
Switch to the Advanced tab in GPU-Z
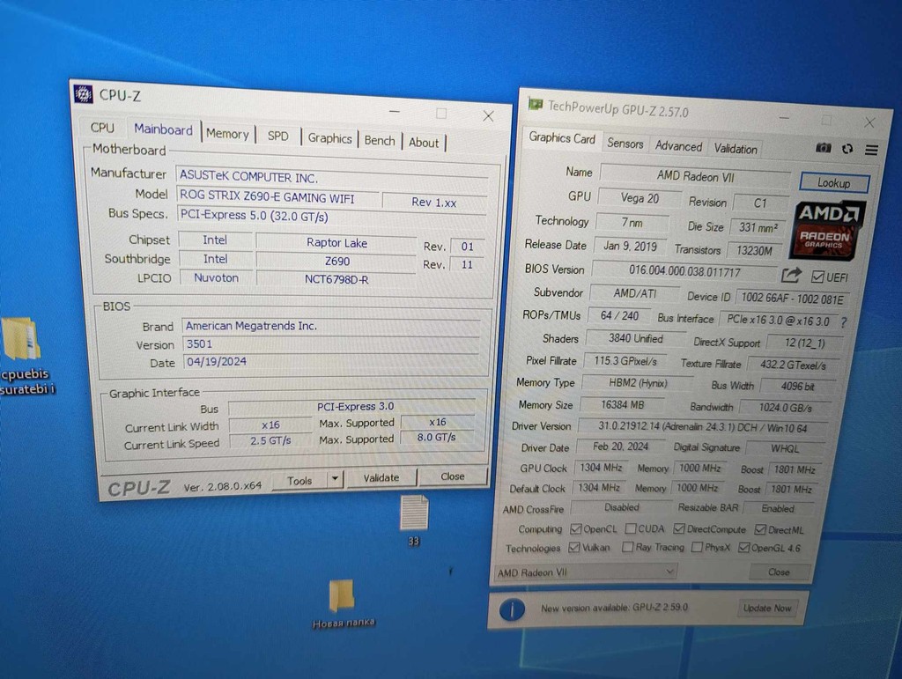click(x=679, y=146)
